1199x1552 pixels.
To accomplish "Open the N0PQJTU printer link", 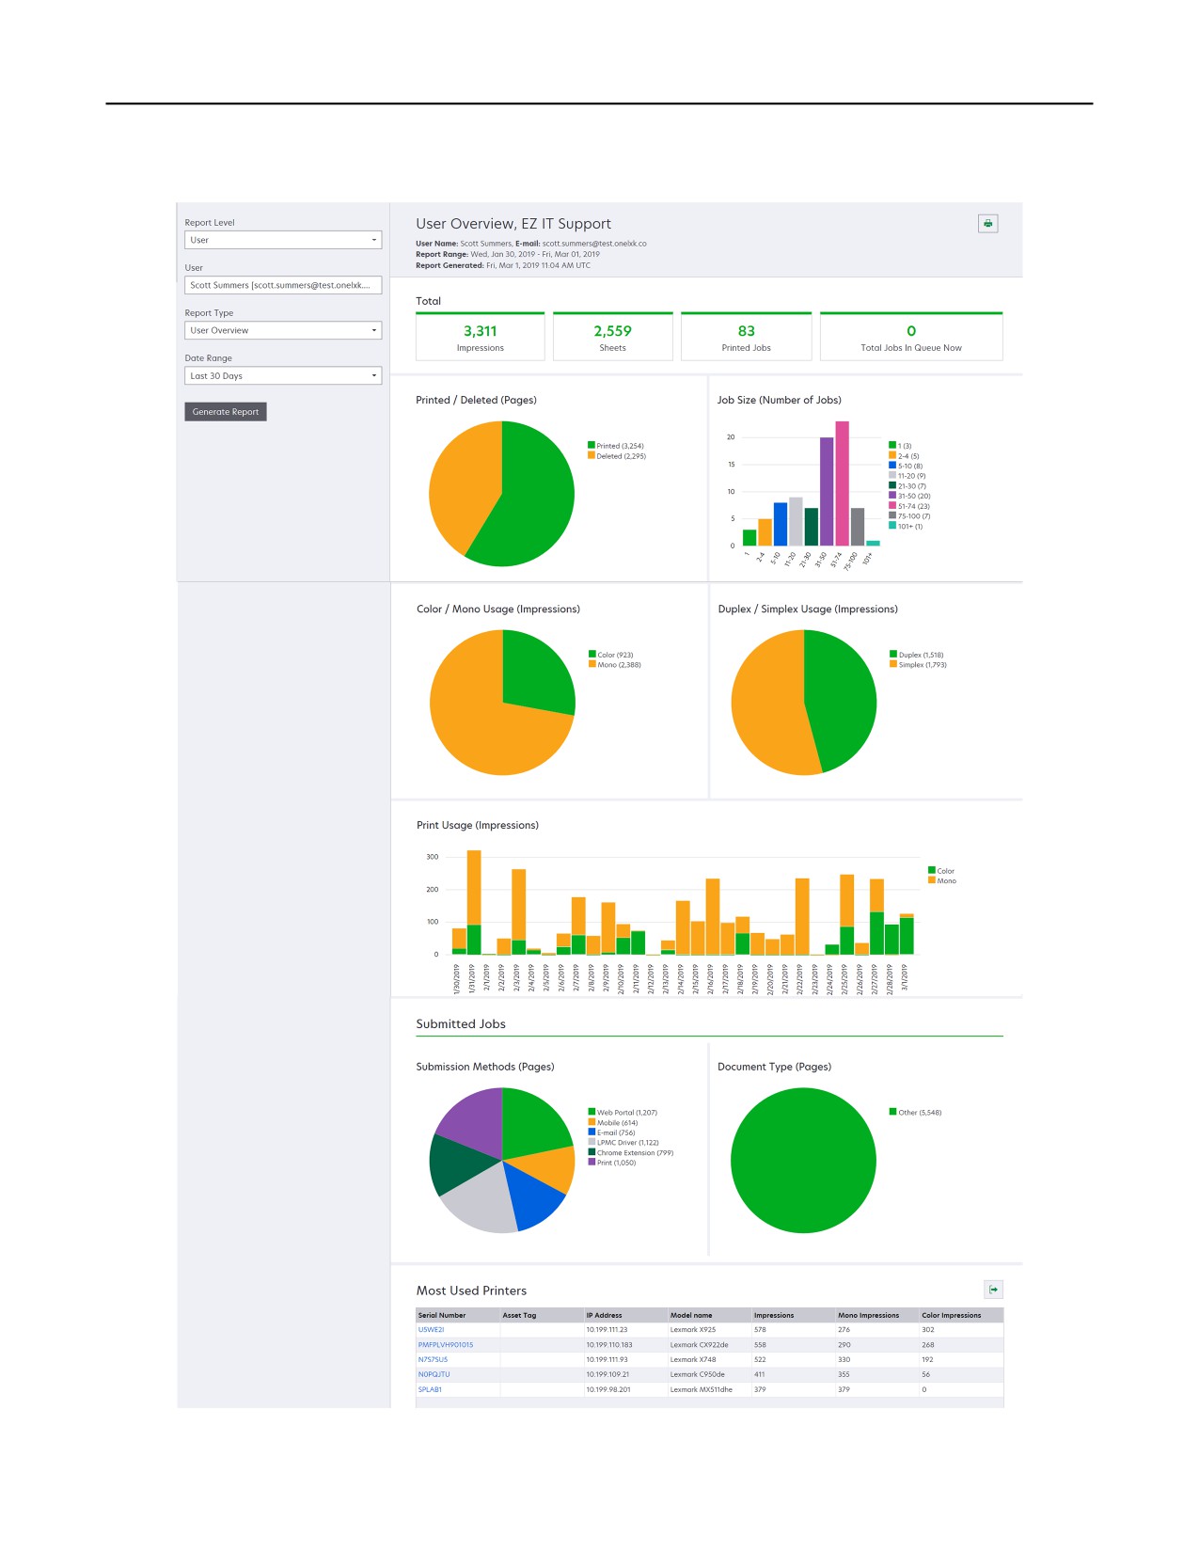I will point(434,1375).
